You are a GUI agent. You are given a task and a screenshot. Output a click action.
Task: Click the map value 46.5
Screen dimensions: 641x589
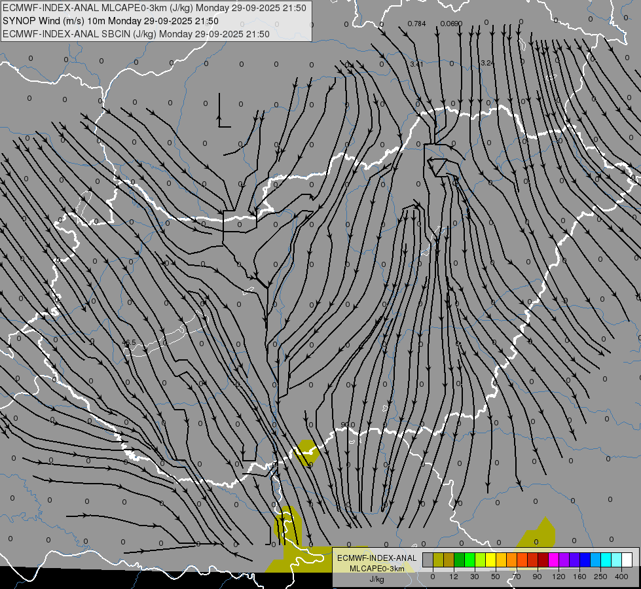129,342
